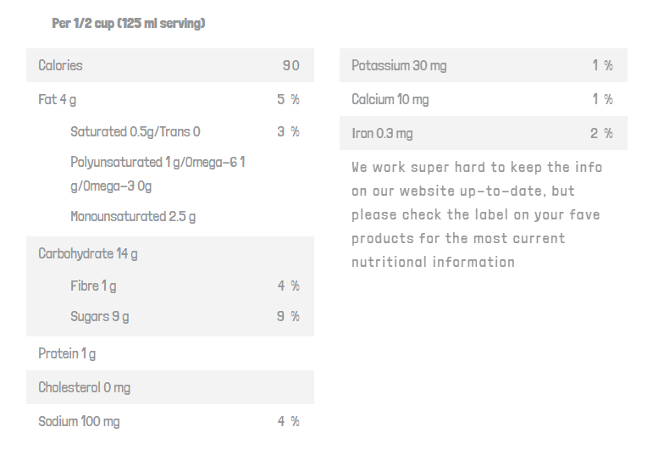Click the 5 % value for Fat

coord(288,99)
